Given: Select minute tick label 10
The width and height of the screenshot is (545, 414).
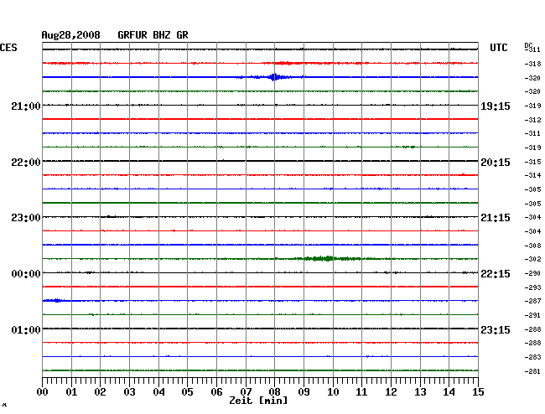Looking at the screenshot, I should pyautogui.click(x=333, y=391).
